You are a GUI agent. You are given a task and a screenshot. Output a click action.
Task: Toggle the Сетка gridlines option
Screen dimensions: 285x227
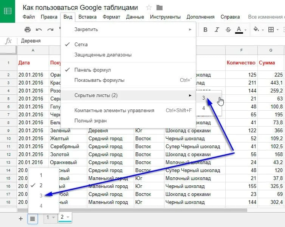point(129,44)
